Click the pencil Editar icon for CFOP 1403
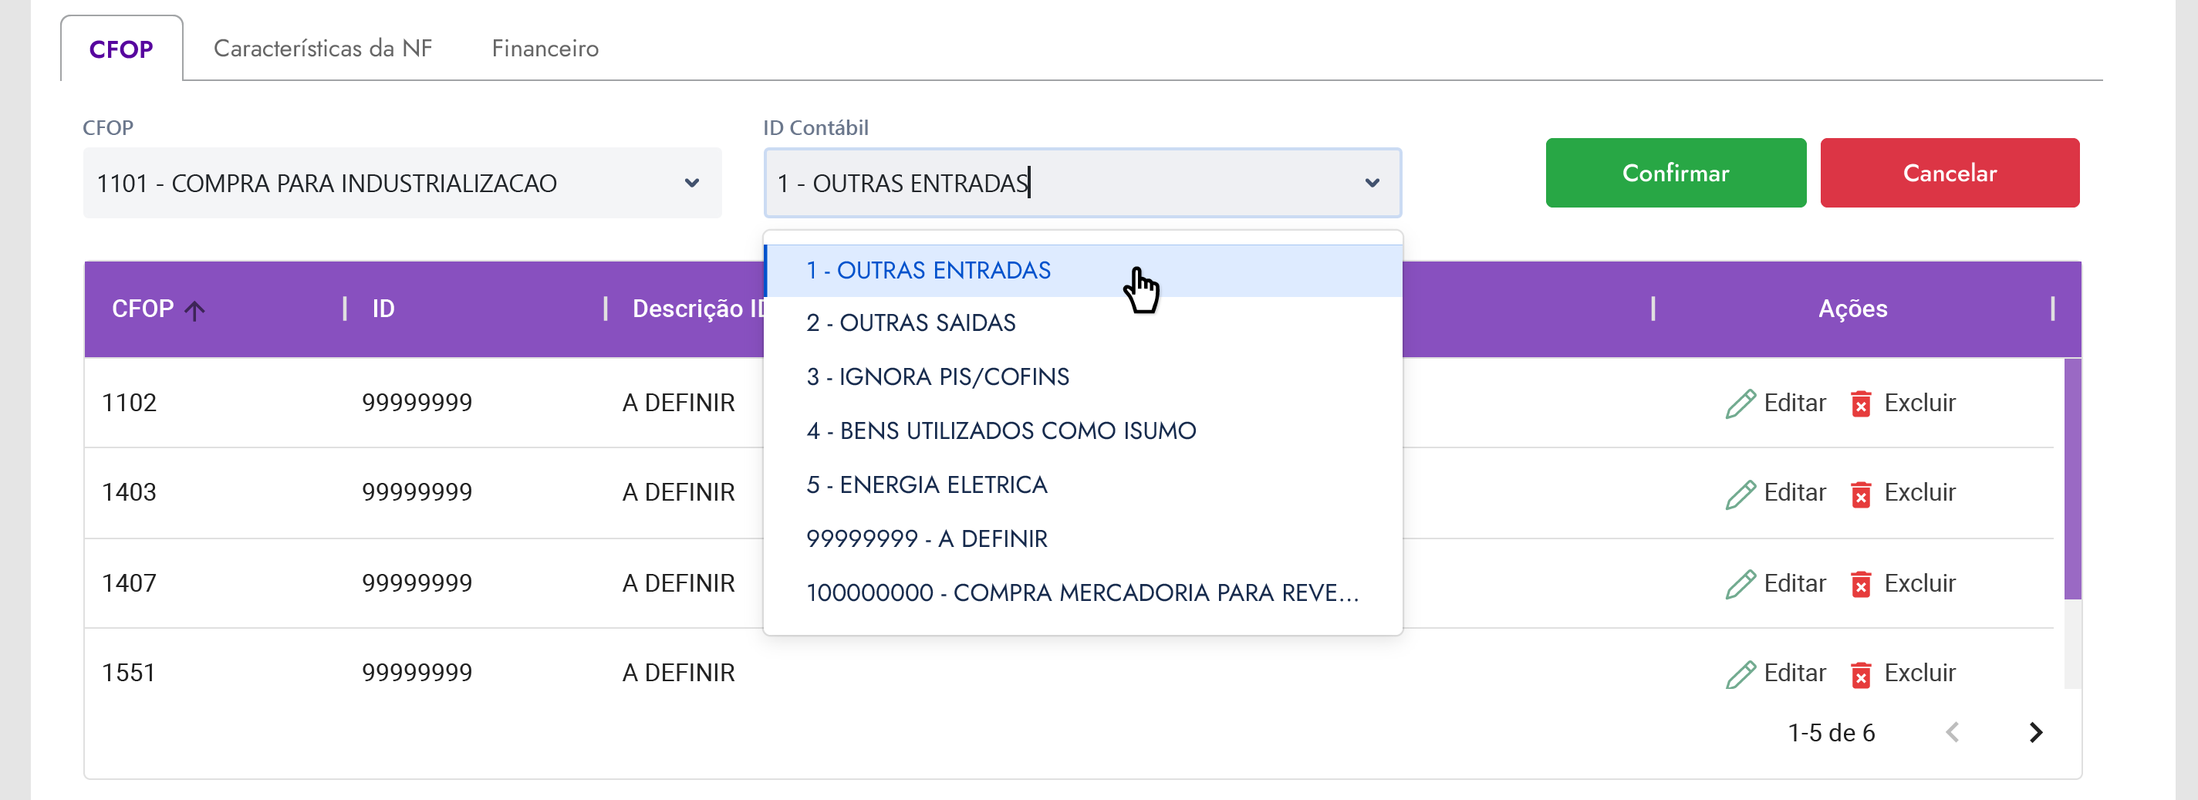This screenshot has width=2198, height=800. coord(1740,494)
